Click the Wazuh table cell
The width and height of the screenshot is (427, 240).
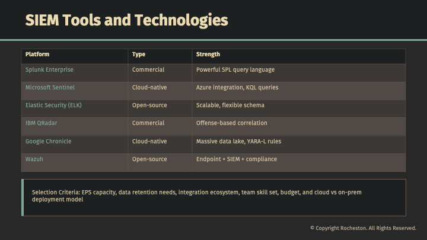(34, 159)
